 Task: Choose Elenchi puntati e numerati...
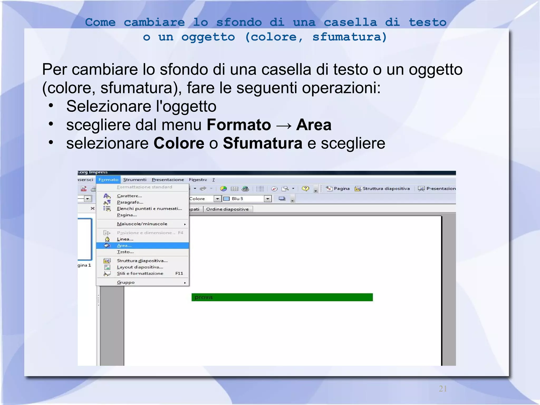point(143,209)
